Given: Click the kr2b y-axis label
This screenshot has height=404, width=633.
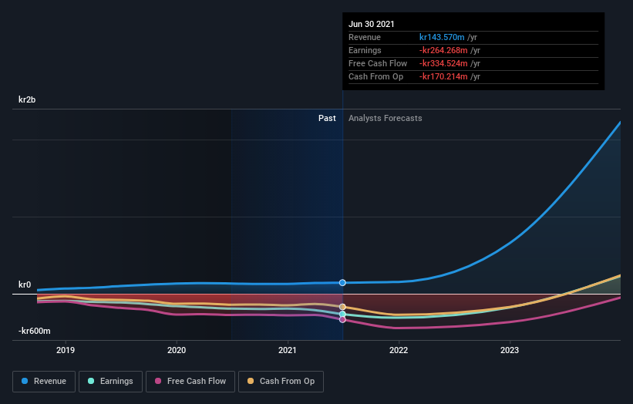Looking at the screenshot, I should (27, 99).
